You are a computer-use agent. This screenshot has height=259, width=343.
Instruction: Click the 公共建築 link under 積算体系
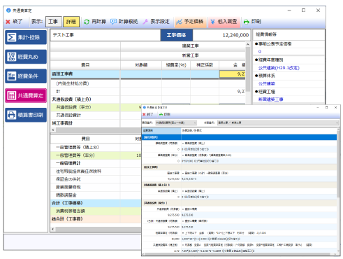point(267,83)
